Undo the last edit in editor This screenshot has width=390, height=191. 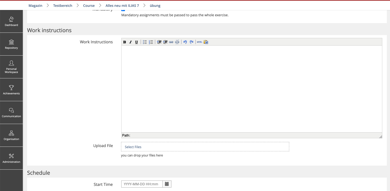click(x=185, y=42)
